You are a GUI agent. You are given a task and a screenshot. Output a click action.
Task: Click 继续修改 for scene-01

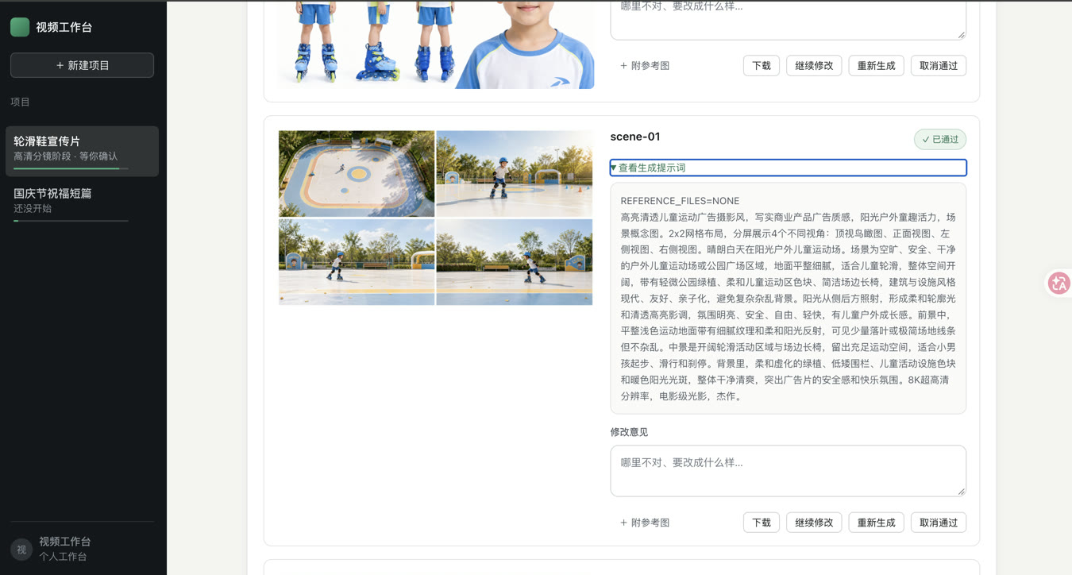814,523
